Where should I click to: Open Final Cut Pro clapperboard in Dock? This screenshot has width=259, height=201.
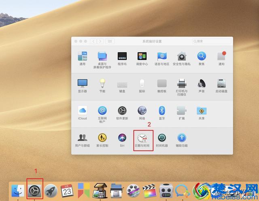point(149,191)
